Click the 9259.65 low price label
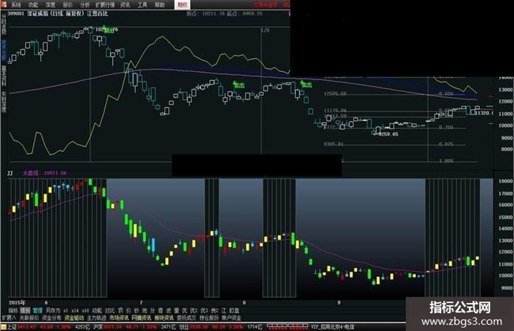Viewport: 514px width, 331px height. [x=388, y=134]
